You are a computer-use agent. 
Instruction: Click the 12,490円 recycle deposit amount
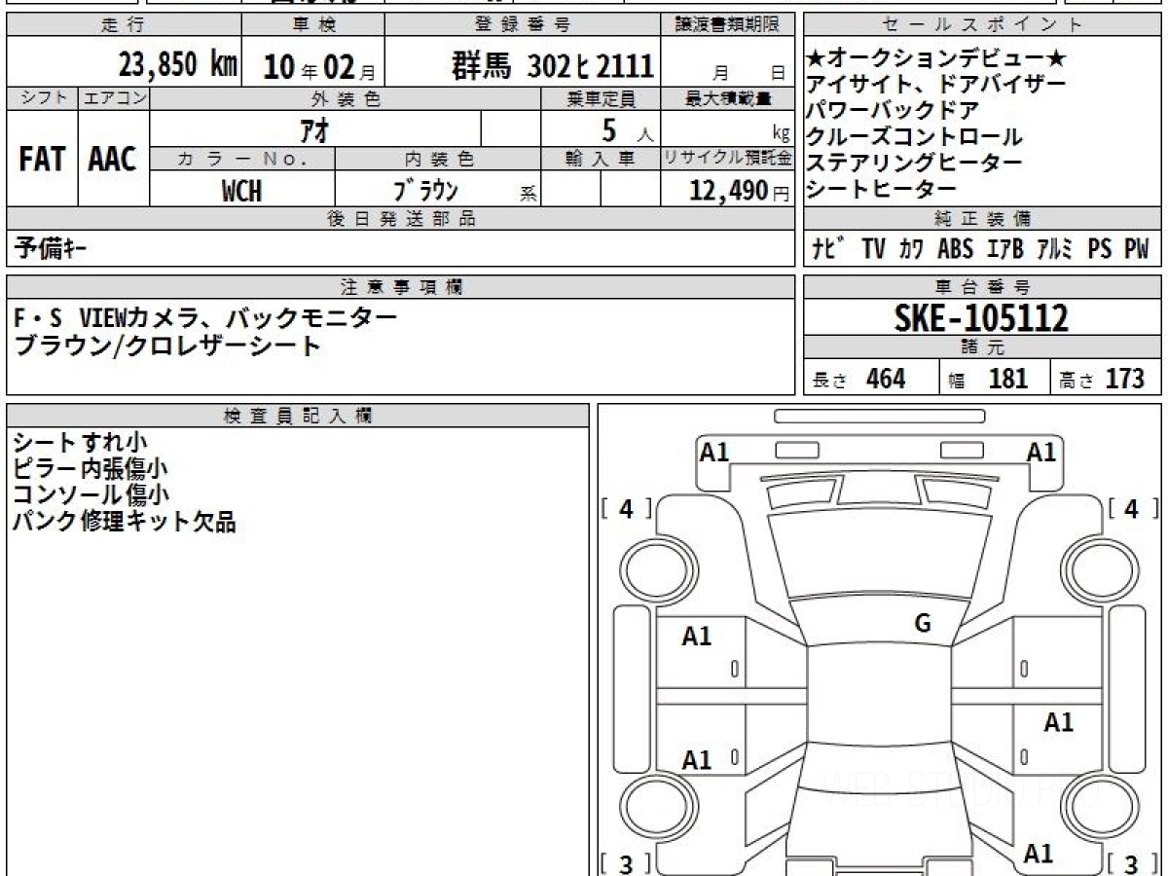(x=728, y=192)
